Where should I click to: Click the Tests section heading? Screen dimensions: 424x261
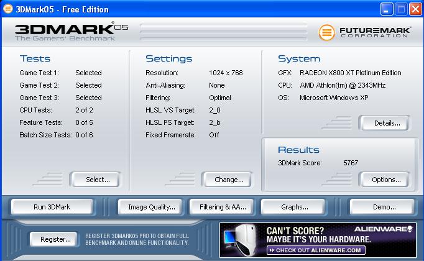coord(35,58)
